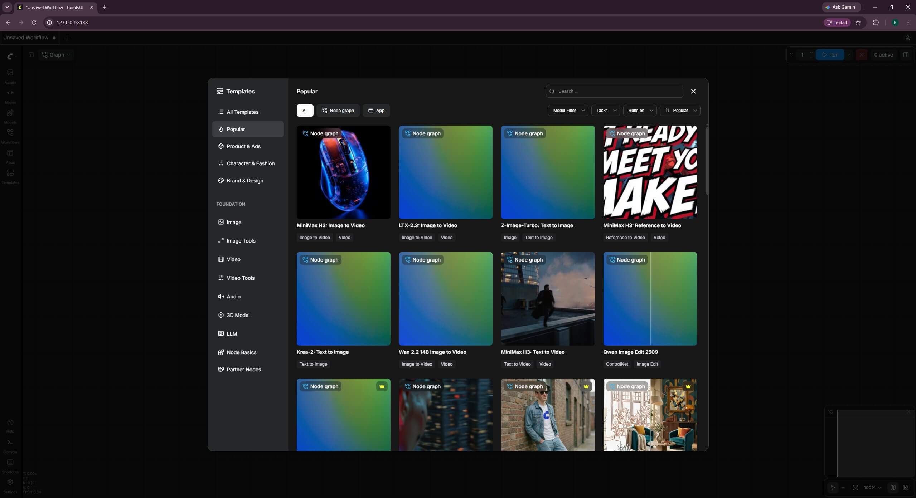The height and width of the screenshot is (498, 916).
Task: Expand the Tasks dropdown
Action: point(606,111)
